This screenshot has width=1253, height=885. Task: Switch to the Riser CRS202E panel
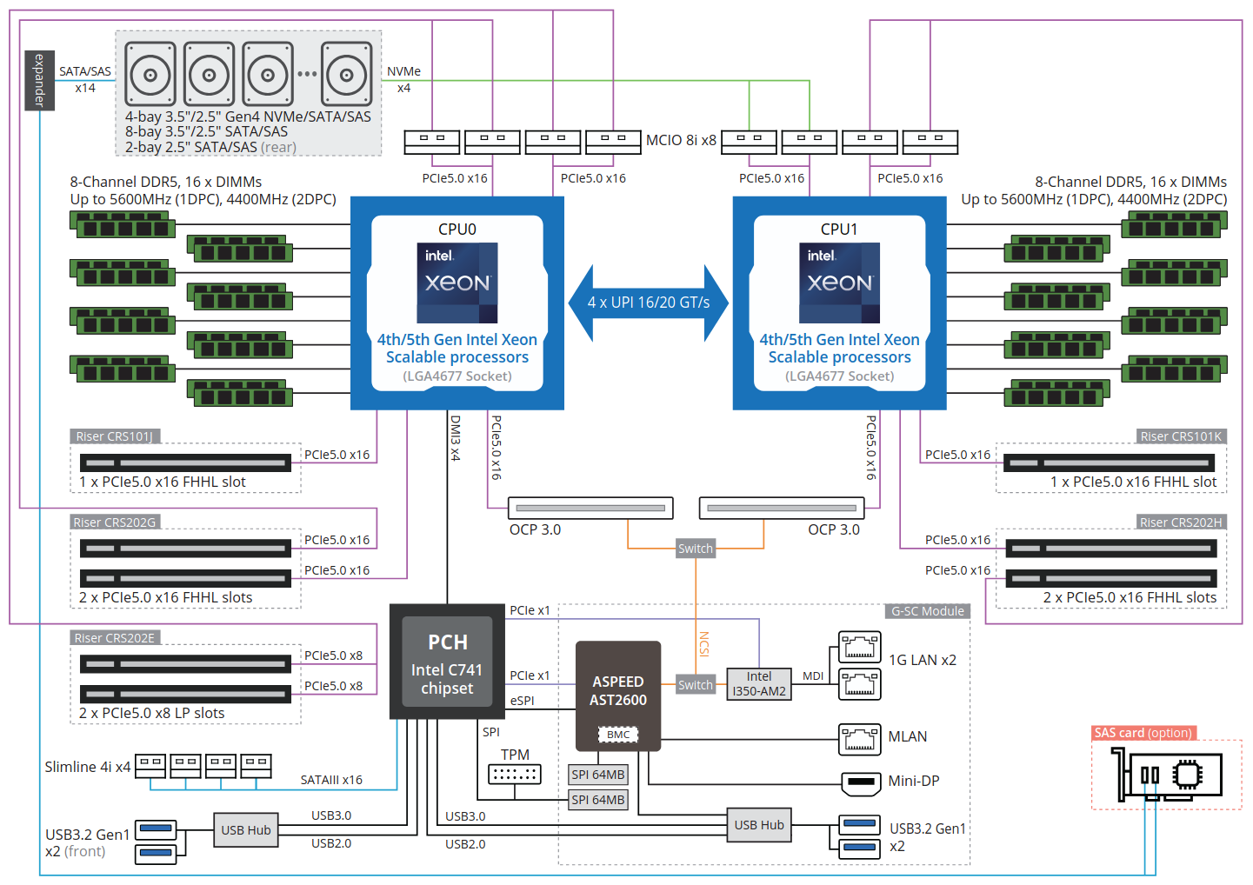tap(115, 637)
